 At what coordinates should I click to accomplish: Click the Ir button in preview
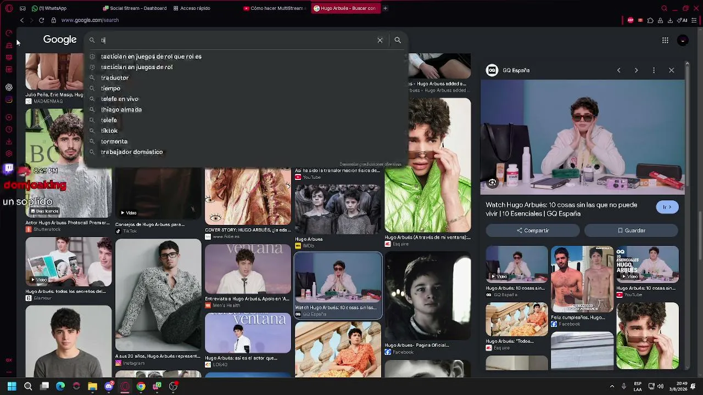tap(667, 207)
